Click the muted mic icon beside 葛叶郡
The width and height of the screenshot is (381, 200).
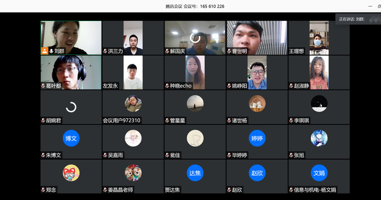click(x=43, y=86)
